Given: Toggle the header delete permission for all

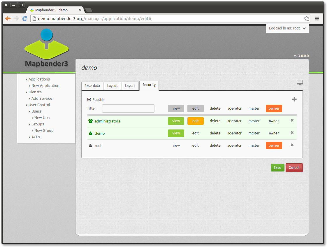Looking at the screenshot, I should (215, 108).
